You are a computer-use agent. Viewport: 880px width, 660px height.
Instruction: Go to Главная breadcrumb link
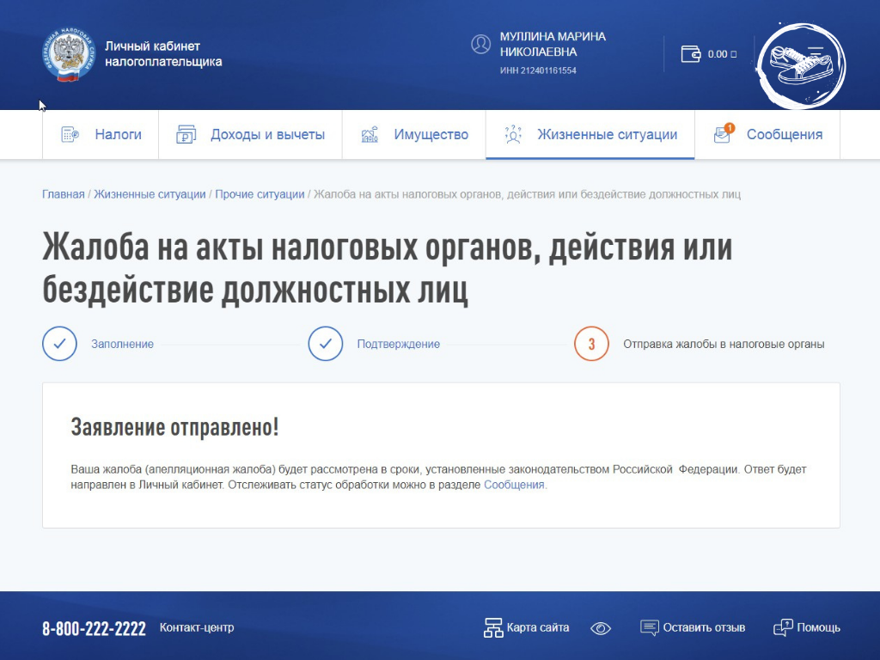coord(64,194)
